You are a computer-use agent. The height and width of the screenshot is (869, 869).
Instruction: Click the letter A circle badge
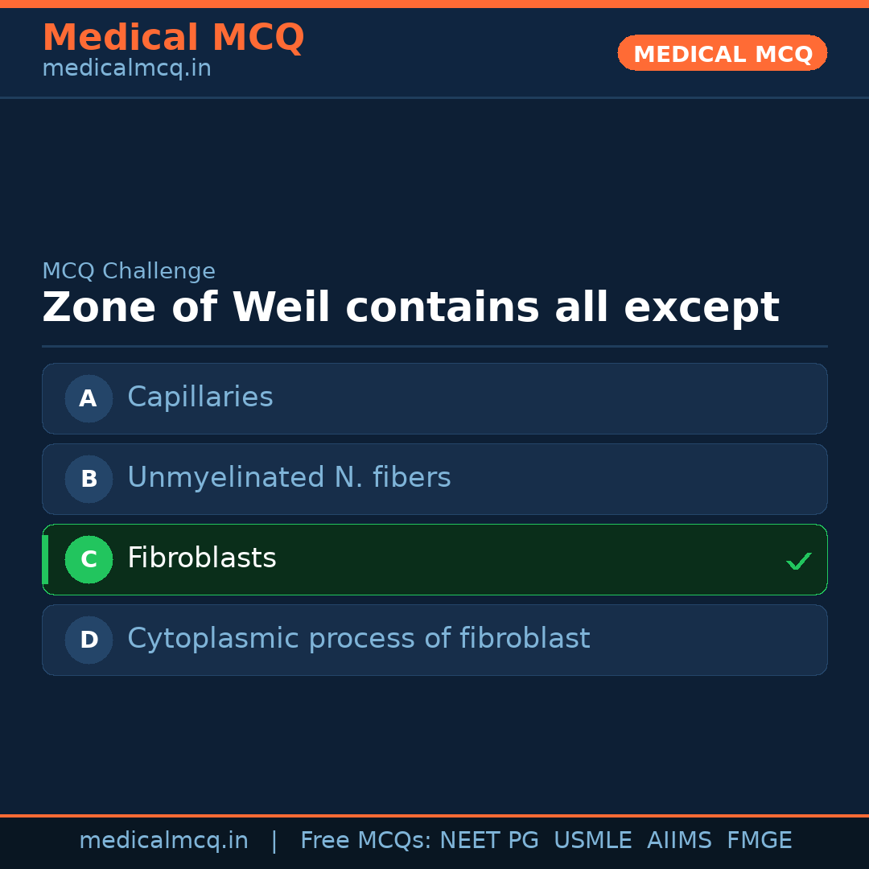click(x=89, y=398)
